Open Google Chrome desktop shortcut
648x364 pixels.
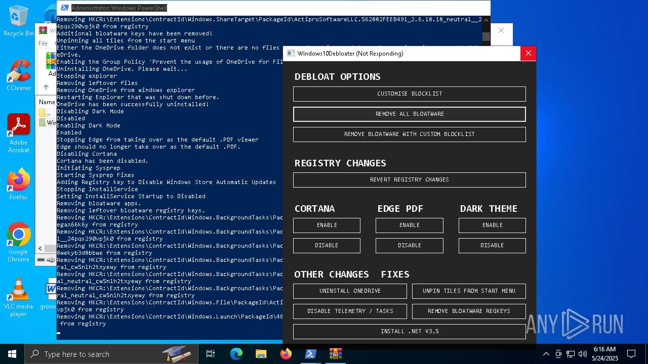(19, 242)
